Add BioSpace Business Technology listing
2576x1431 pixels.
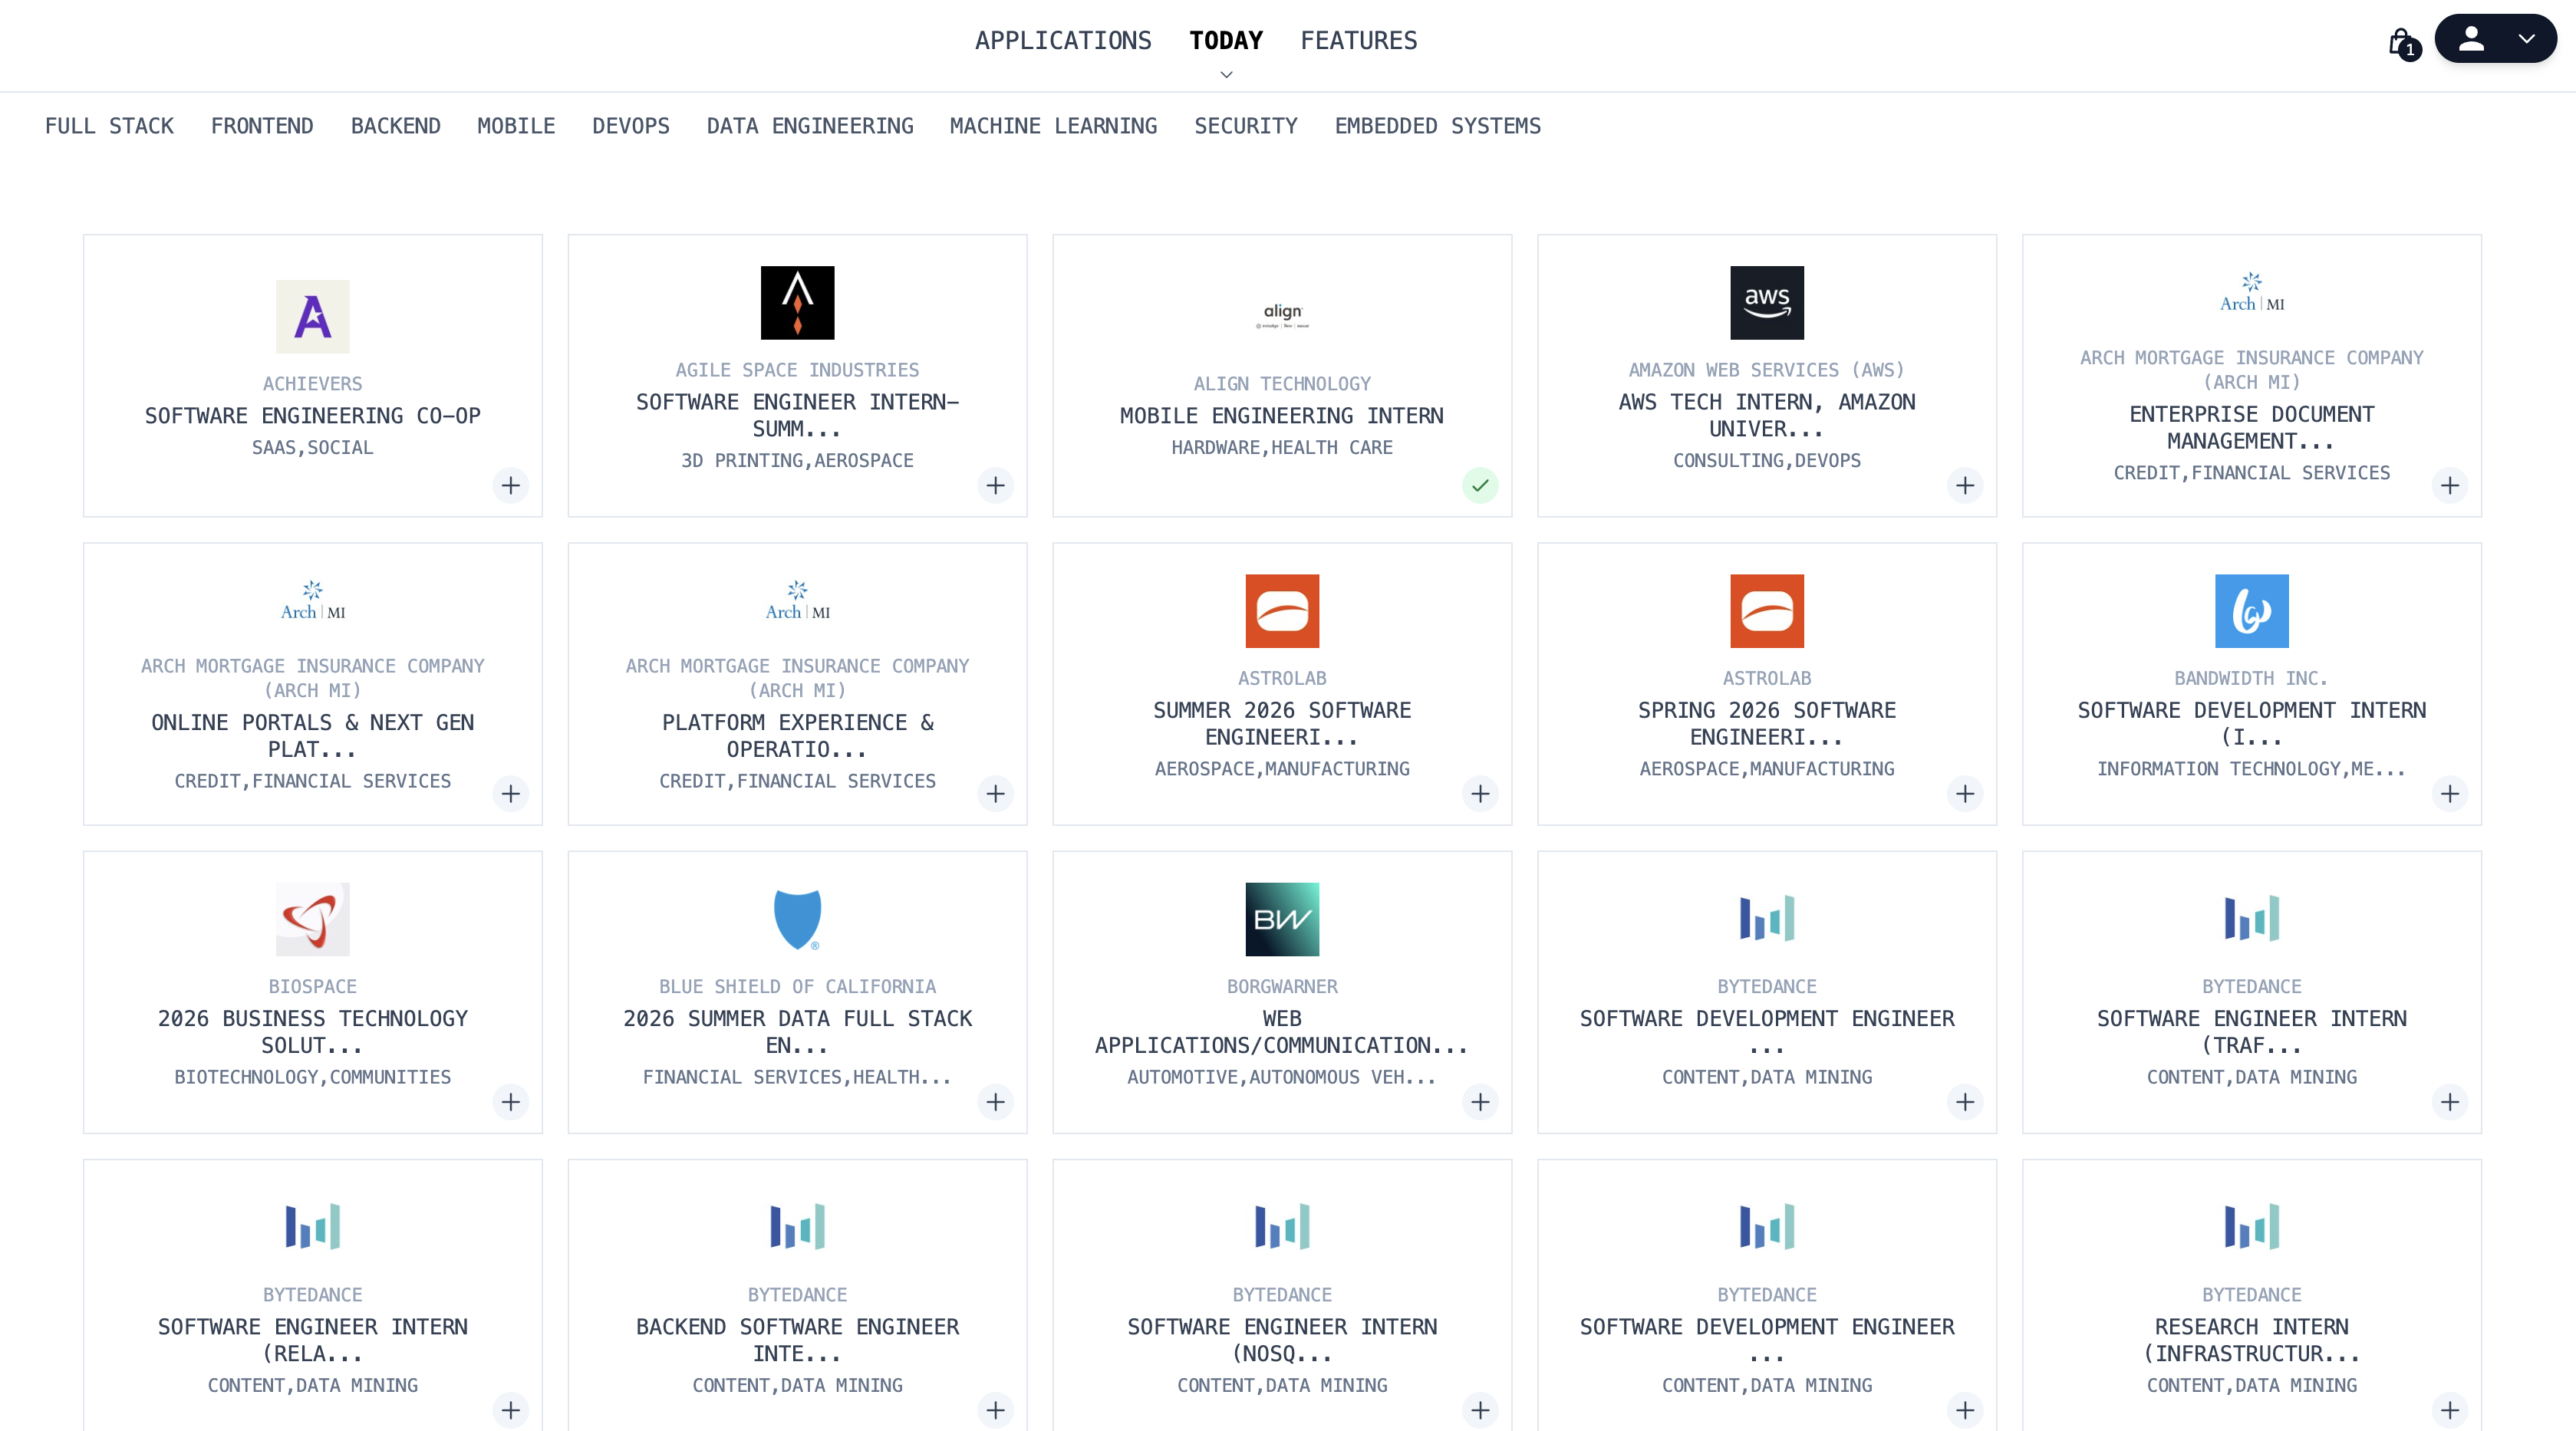pos(511,1101)
